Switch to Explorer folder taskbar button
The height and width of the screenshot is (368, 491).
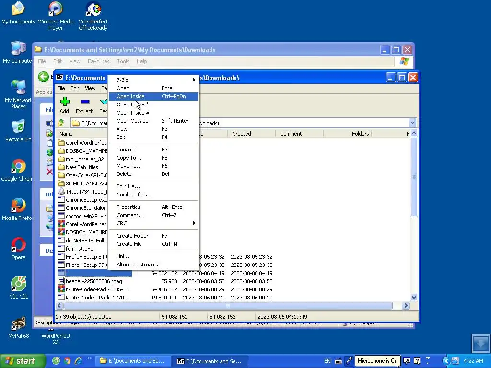pos(132,361)
